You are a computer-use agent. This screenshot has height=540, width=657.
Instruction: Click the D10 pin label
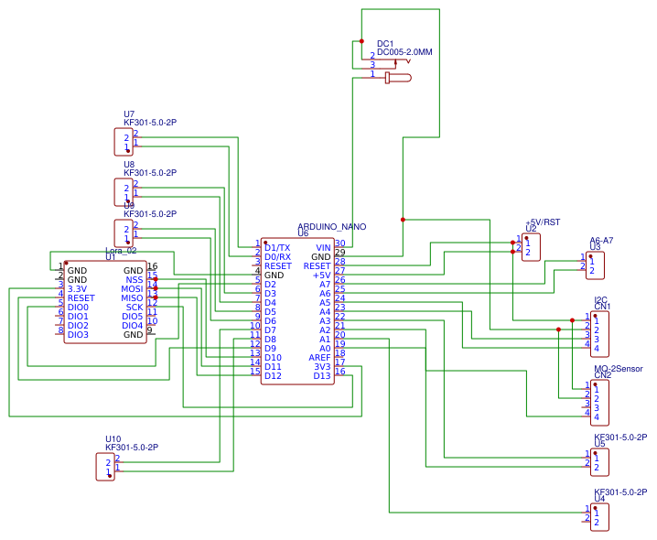pos(274,358)
